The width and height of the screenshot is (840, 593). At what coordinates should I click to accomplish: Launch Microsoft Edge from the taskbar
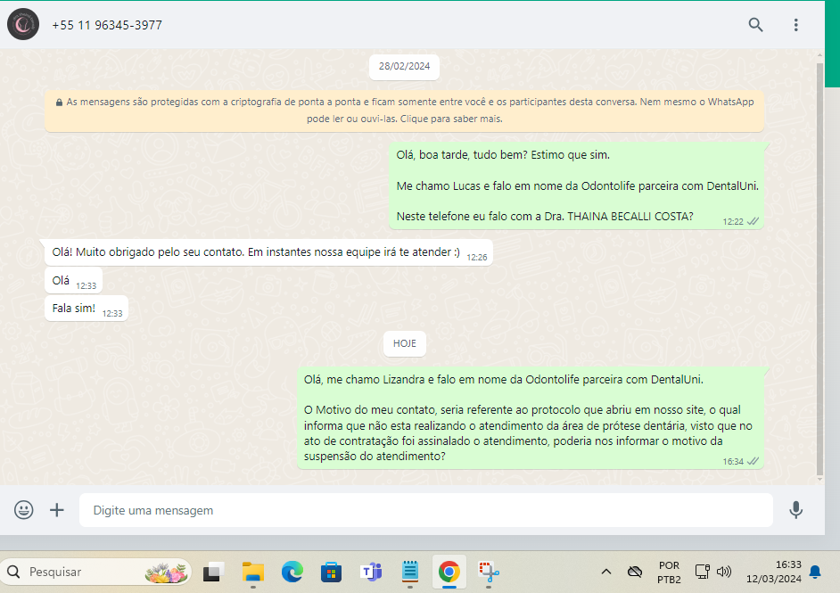(x=292, y=572)
